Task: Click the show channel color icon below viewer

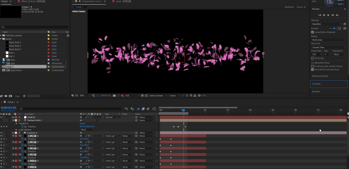Action: [x=122, y=95]
